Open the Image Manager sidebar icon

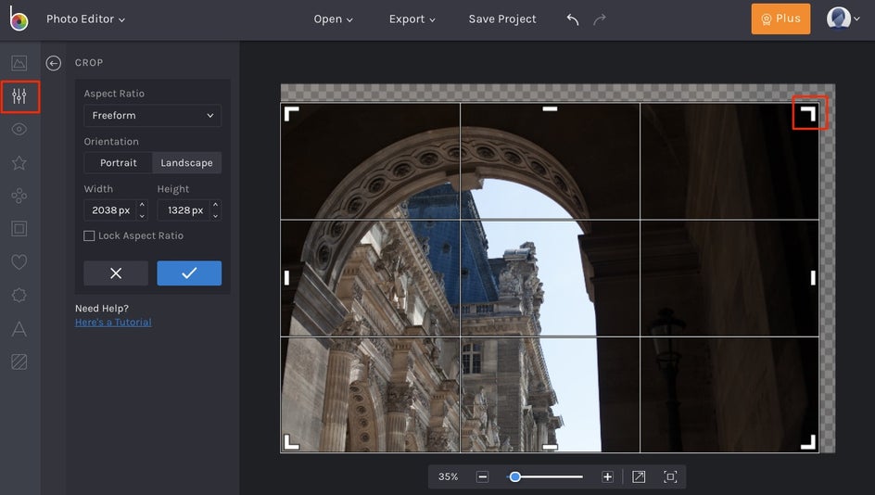pyautogui.click(x=19, y=63)
